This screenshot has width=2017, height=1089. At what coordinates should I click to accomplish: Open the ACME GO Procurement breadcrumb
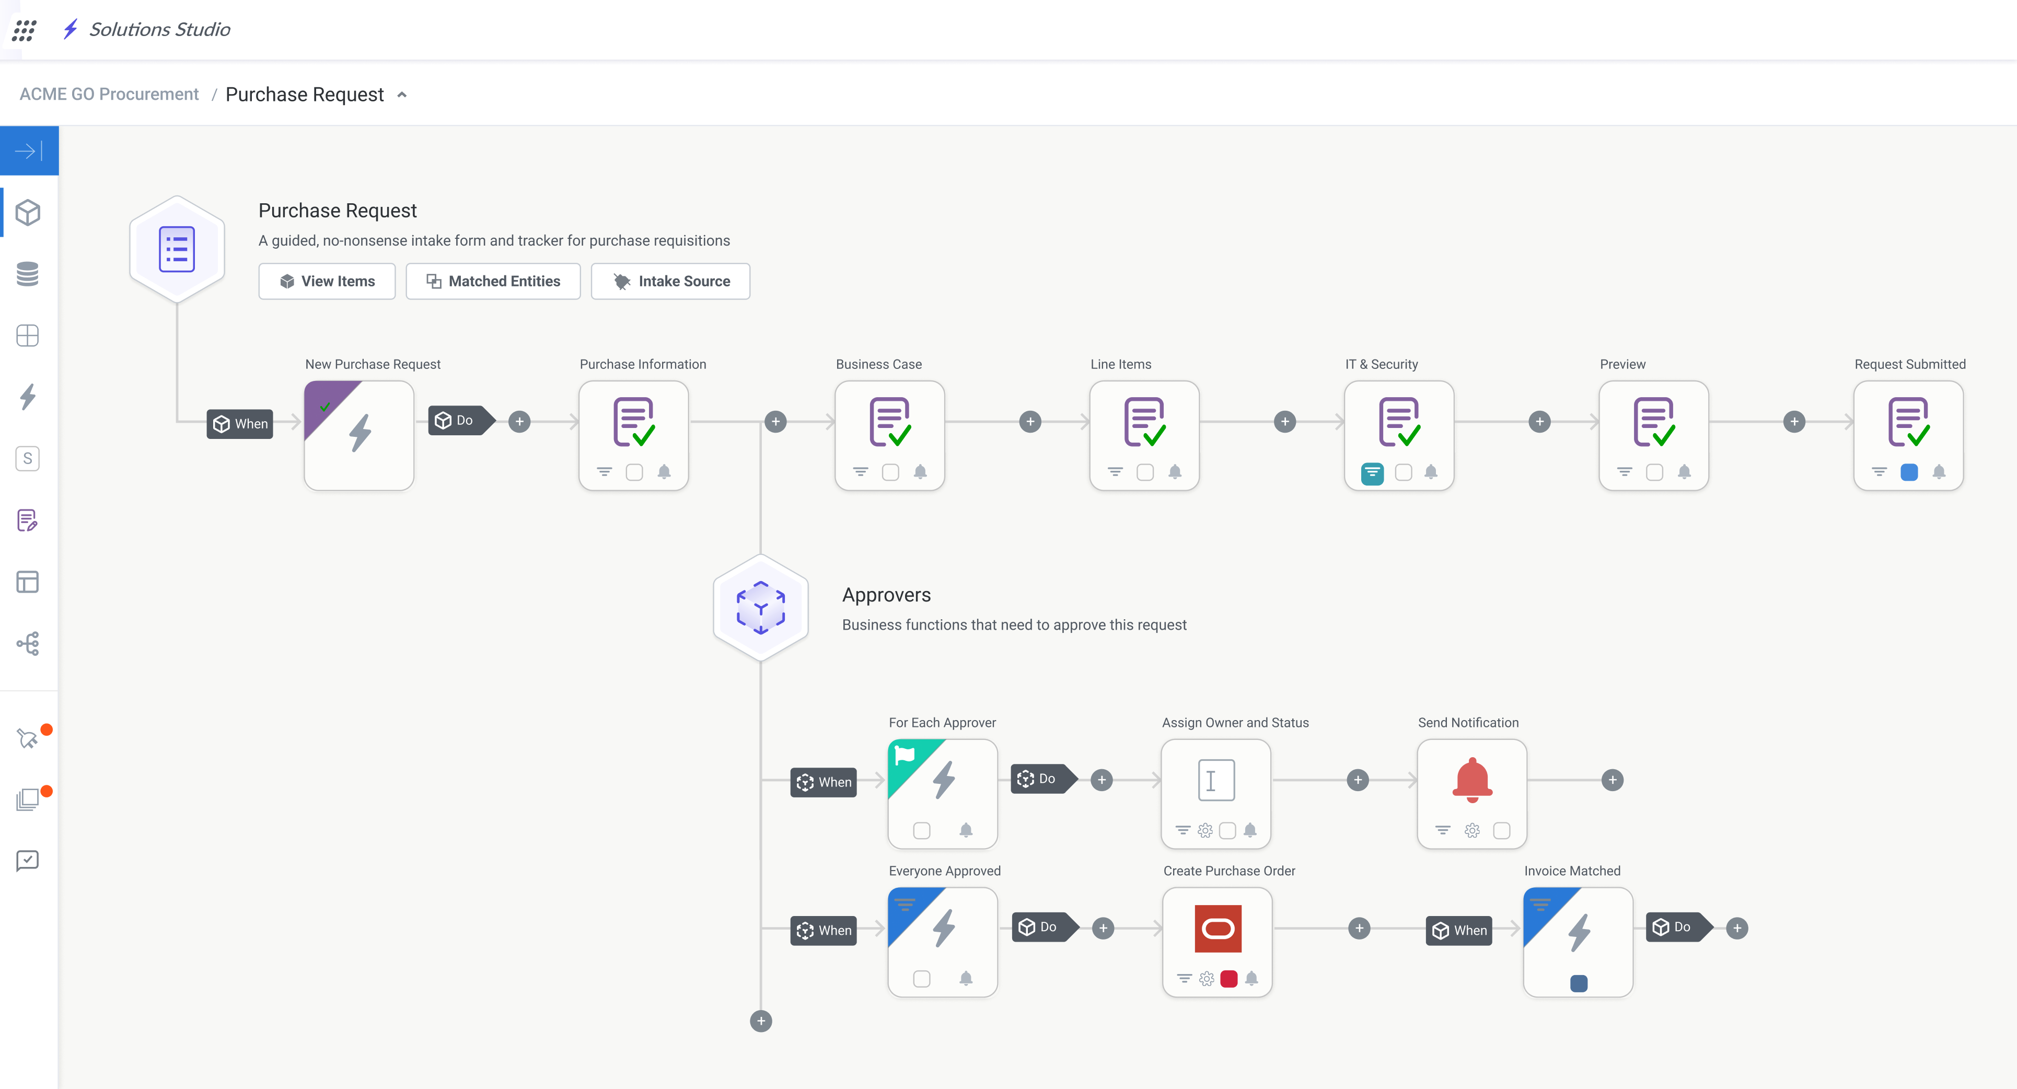click(x=109, y=94)
